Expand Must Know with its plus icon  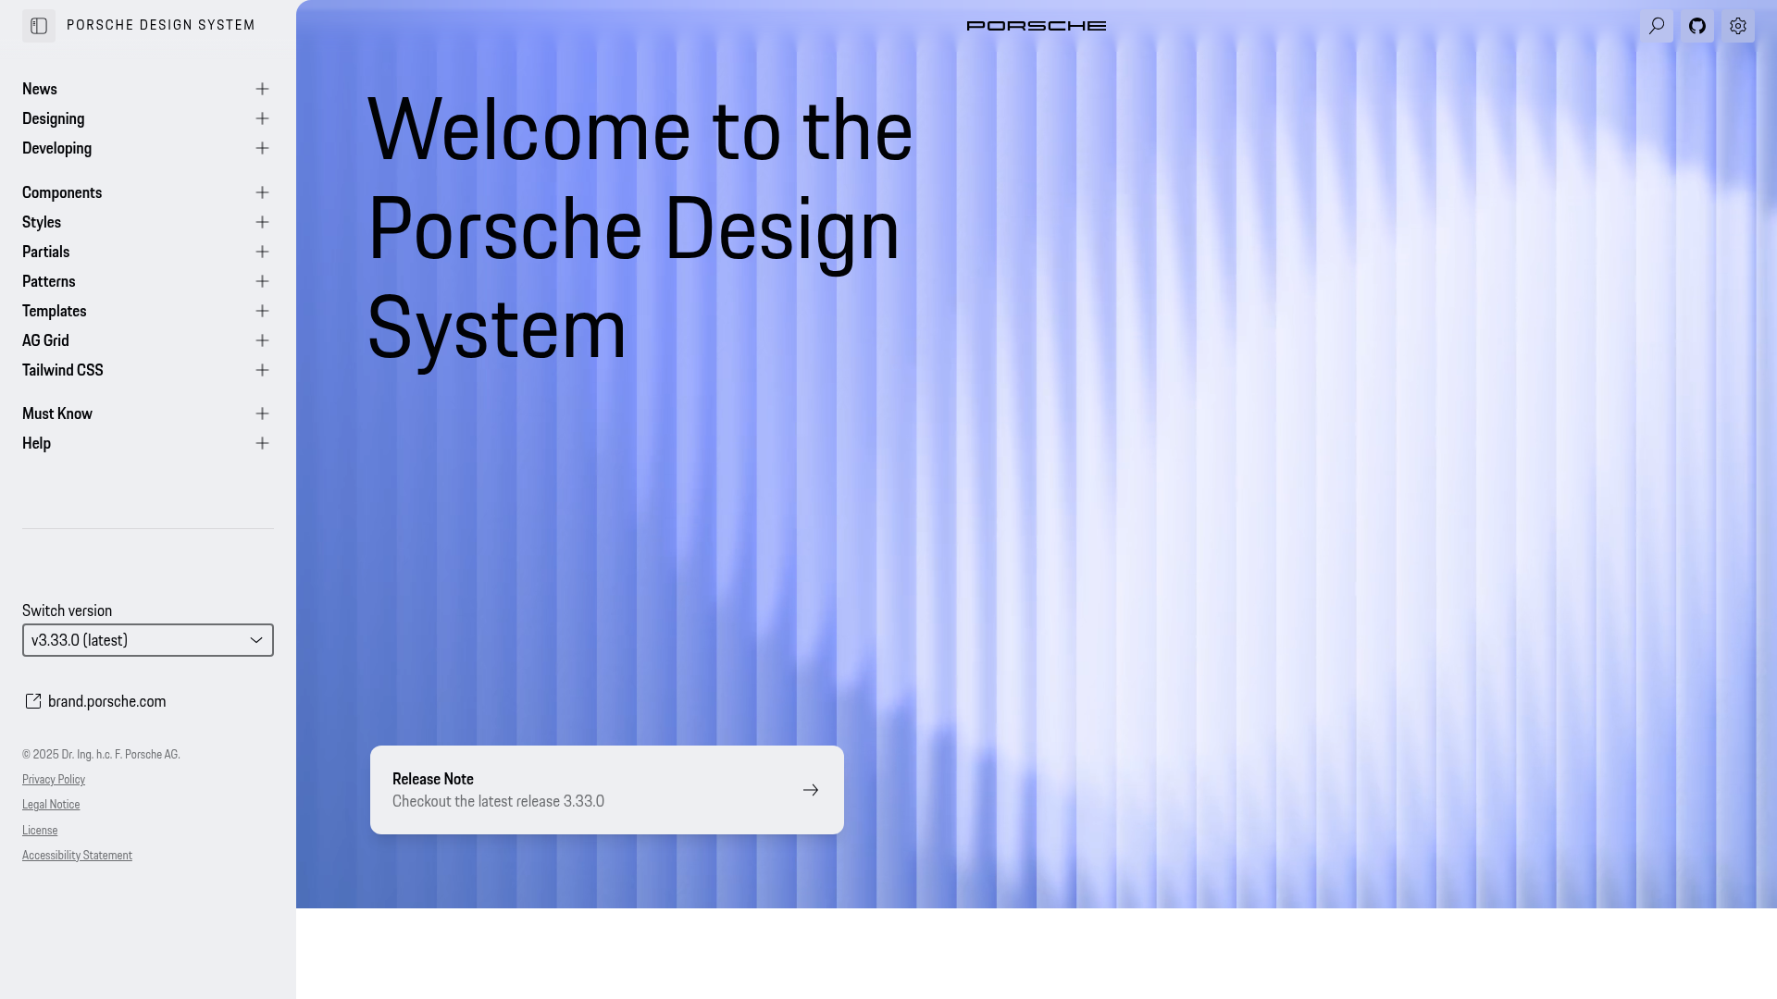click(262, 413)
